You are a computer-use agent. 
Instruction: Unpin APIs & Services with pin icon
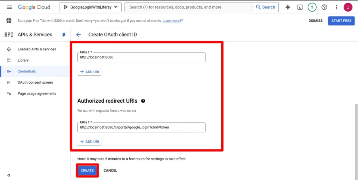click(64, 35)
